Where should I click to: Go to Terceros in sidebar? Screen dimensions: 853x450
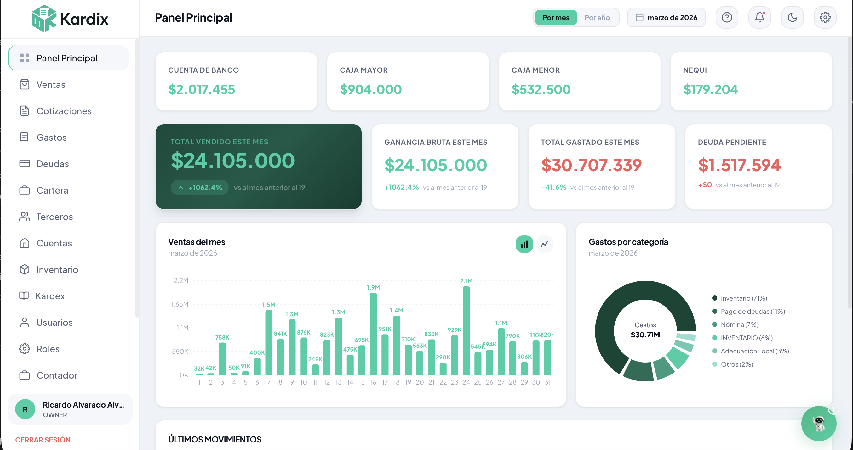[x=69, y=217]
